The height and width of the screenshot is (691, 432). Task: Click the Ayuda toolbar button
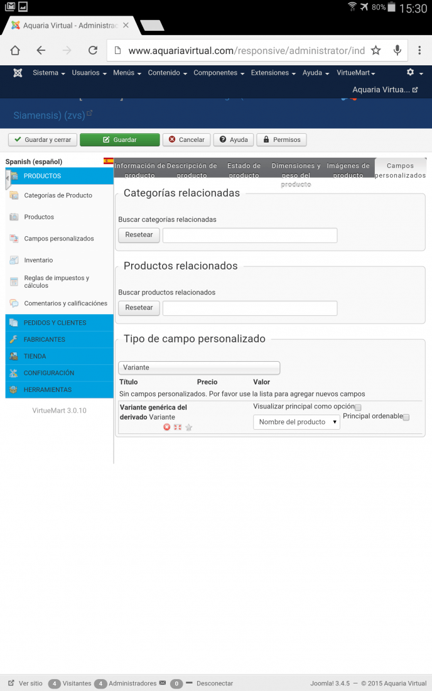(x=234, y=139)
